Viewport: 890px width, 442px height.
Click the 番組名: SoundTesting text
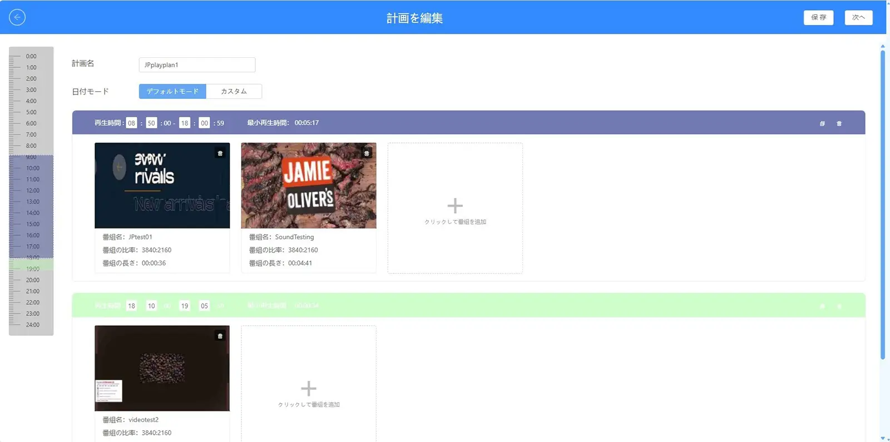281,237
